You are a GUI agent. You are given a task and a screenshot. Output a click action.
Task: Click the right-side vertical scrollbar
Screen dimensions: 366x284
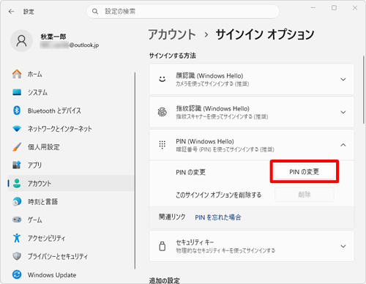pyautogui.click(x=363, y=90)
